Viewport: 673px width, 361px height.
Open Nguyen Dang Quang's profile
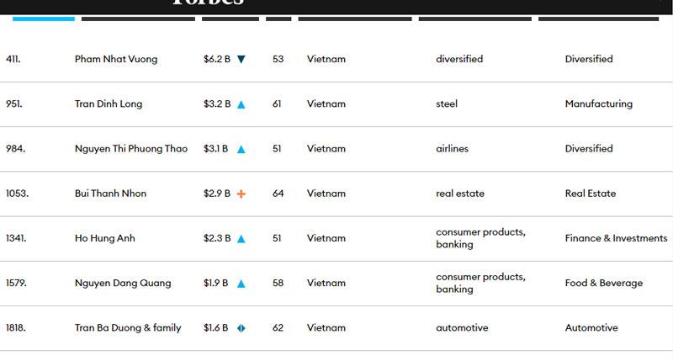tap(123, 284)
